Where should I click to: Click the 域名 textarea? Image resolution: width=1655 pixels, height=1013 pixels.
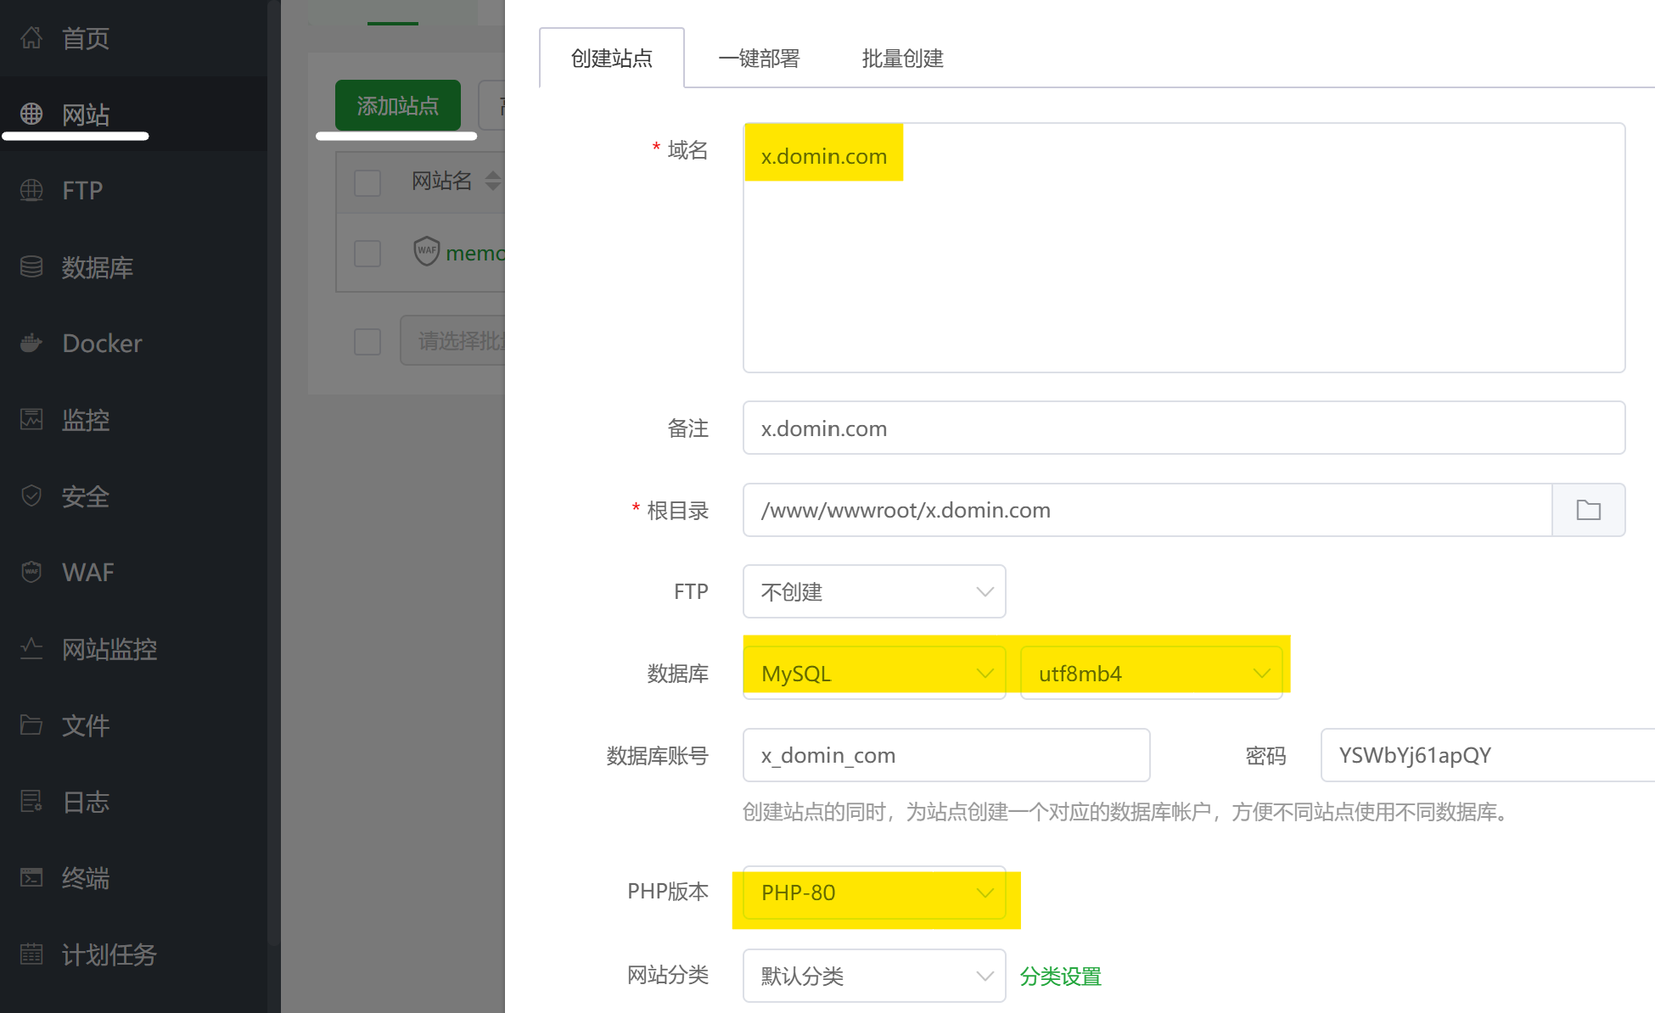1184,248
